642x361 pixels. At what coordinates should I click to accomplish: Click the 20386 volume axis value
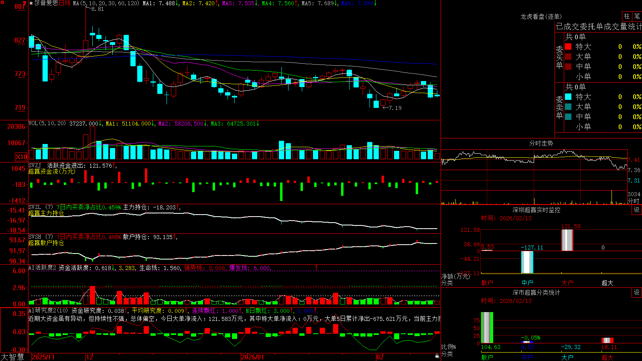(x=16, y=127)
